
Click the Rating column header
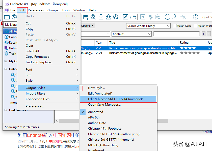point(192,43)
